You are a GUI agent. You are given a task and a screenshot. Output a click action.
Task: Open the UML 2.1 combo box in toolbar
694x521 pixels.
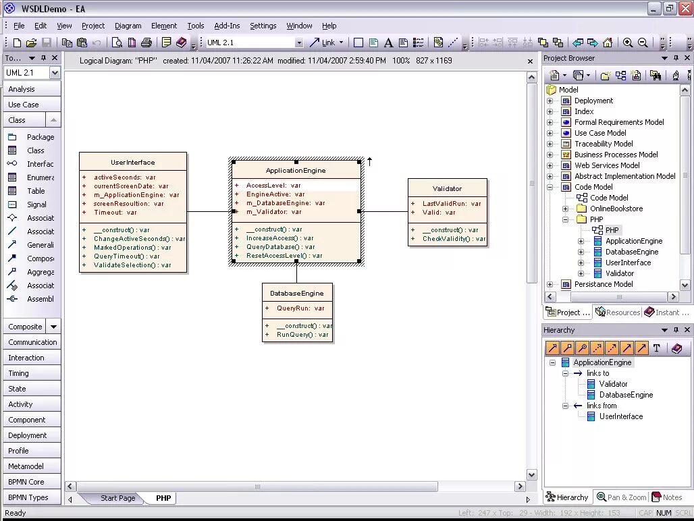pyautogui.click(x=299, y=43)
